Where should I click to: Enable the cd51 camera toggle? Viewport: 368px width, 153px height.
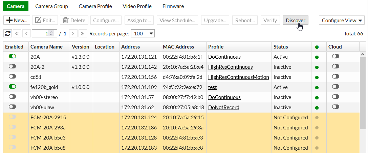(x=12, y=77)
